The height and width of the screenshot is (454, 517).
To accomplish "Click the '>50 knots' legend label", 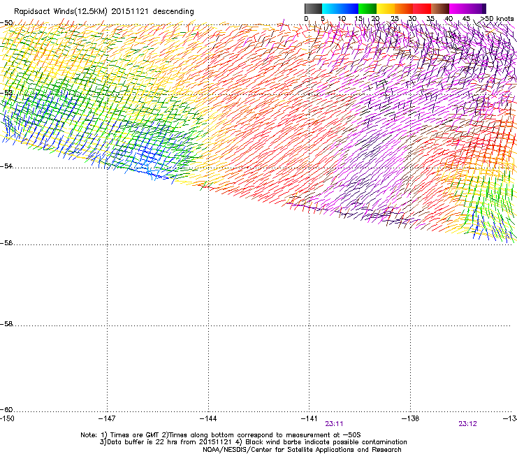I will click(x=497, y=19).
